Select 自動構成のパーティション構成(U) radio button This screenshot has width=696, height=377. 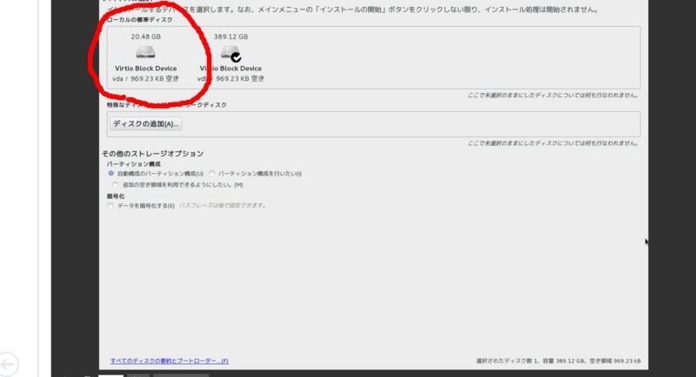[x=111, y=173]
